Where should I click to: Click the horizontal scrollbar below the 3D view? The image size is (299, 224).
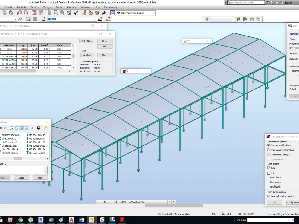pos(174,206)
